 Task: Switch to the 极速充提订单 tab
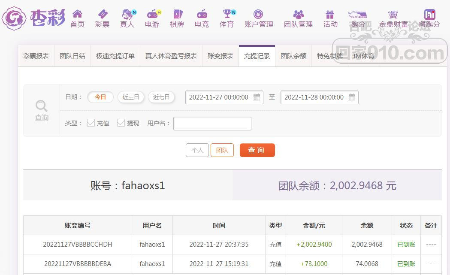coord(115,56)
